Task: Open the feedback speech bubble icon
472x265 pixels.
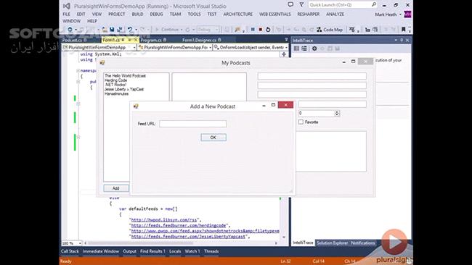Action: click(290, 4)
